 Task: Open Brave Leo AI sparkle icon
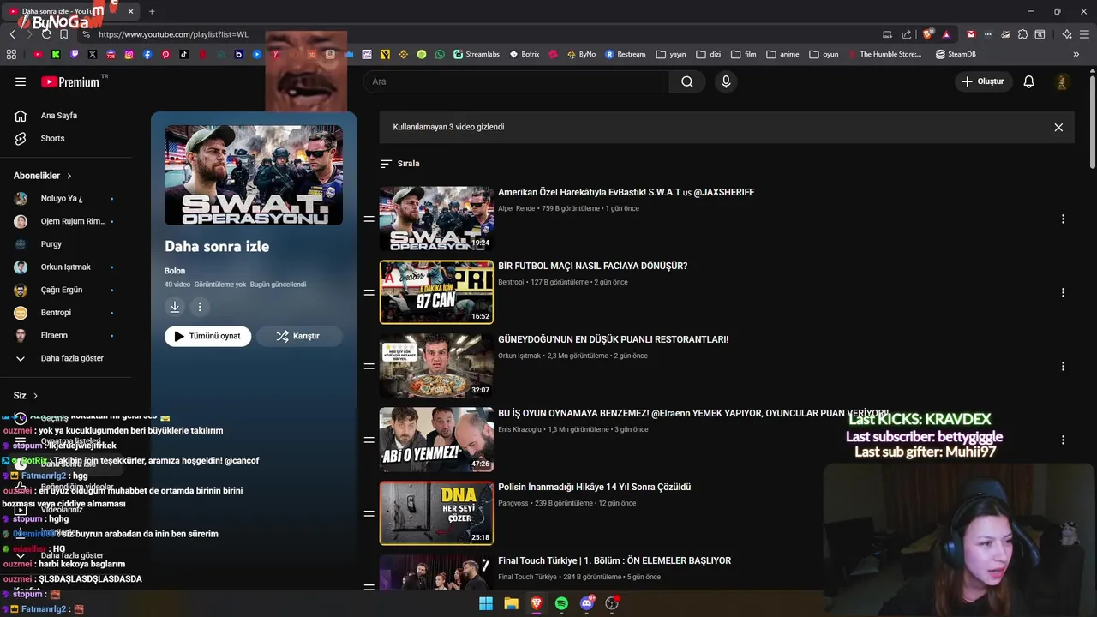(x=1067, y=34)
